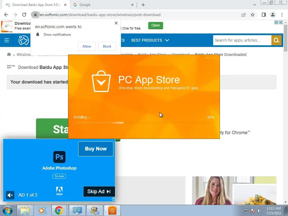Open the Softonic hamburger menu
This screenshot has width=288, height=216.
(7, 40)
